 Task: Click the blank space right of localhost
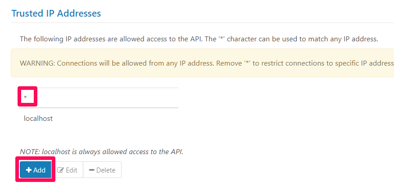click(117, 119)
